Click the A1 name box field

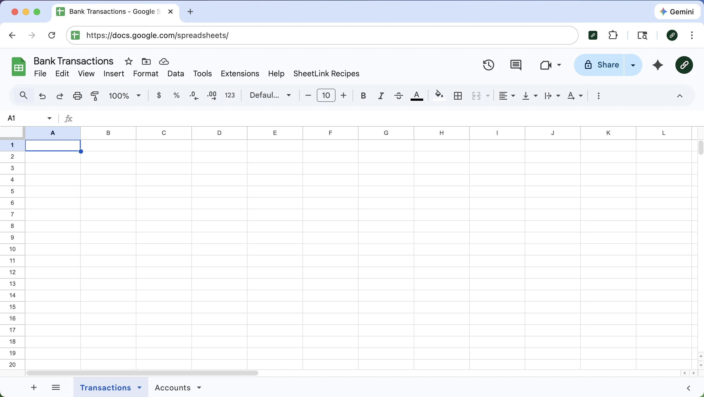tap(26, 118)
